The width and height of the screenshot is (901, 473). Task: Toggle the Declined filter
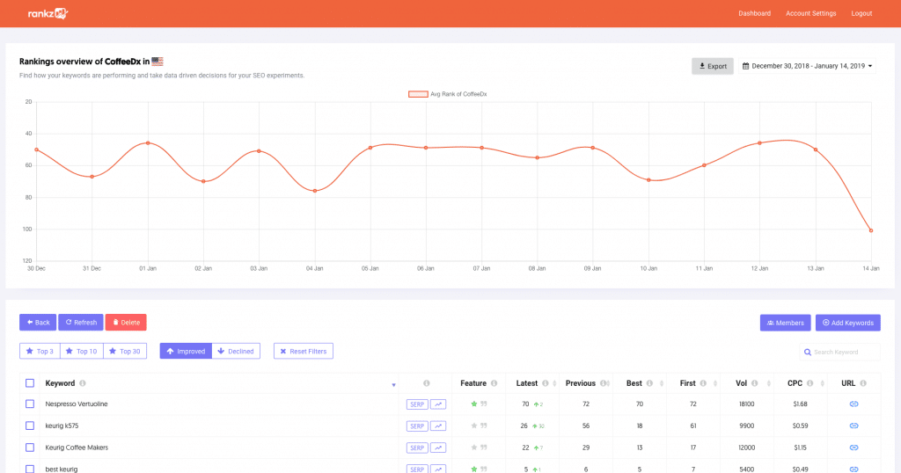(236, 352)
